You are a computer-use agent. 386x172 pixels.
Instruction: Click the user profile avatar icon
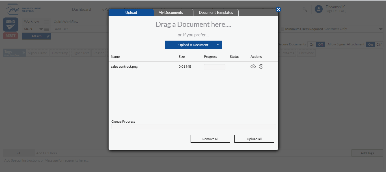pyautogui.click(x=319, y=9)
